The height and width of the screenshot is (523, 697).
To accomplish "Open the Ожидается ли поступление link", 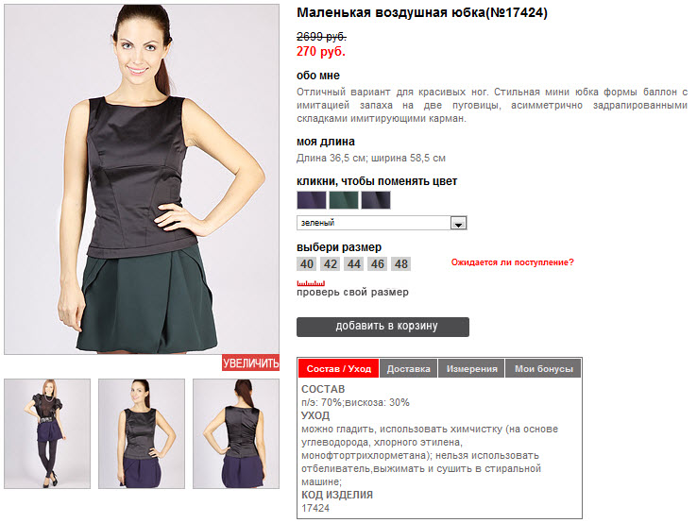I will 513,262.
